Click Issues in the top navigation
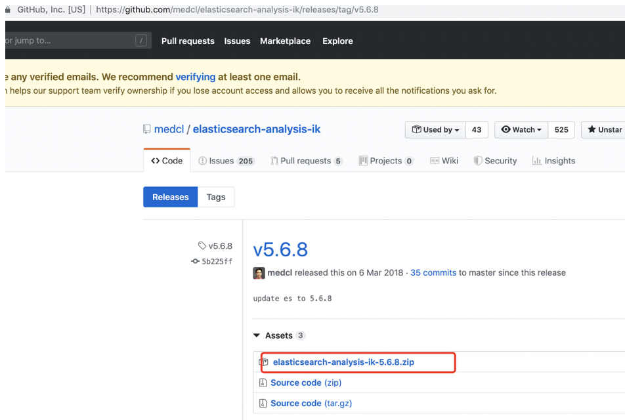The height and width of the screenshot is (420, 625). [237, 41]
